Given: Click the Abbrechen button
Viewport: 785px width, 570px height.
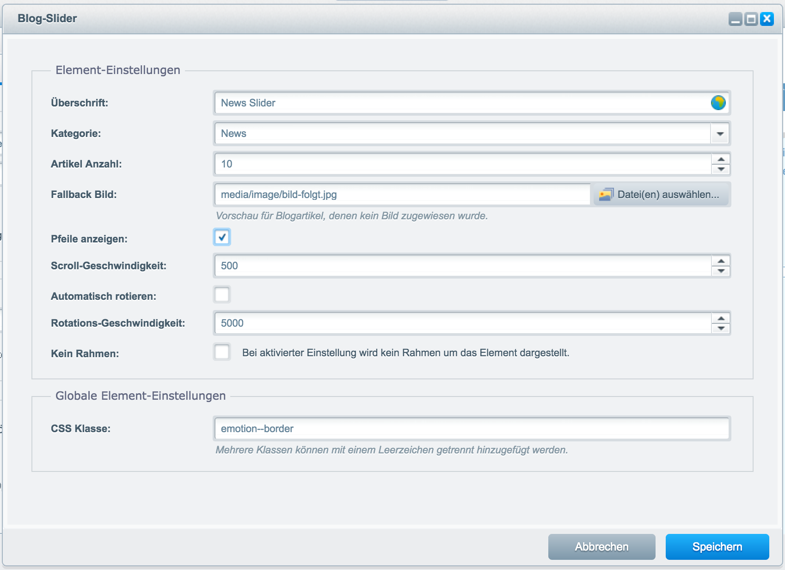Looking at the screenshot, I should [x=601, y=547].
